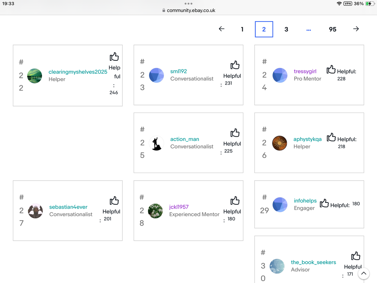Click thumbs-up icon on action_man card
This screenshot has width=377, height=283.
pyautogui.click(x=235, y=133)
